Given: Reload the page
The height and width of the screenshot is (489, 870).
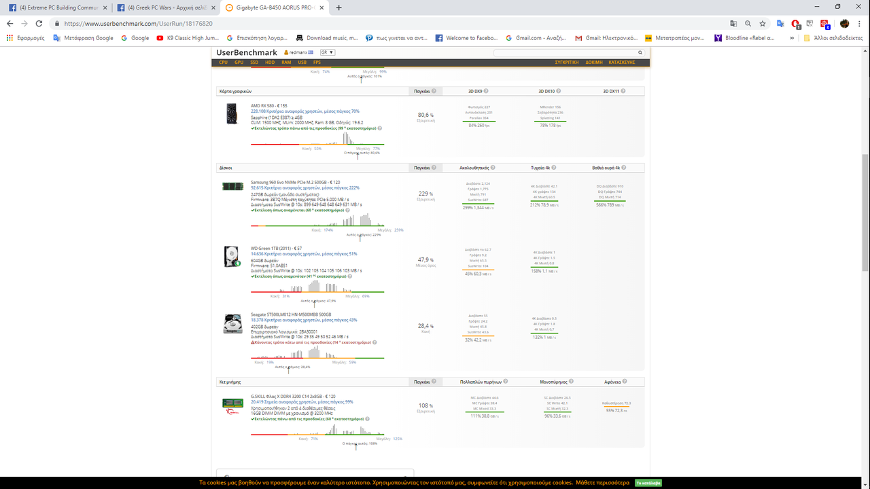Looking at the screenshot, I should 39,23.
